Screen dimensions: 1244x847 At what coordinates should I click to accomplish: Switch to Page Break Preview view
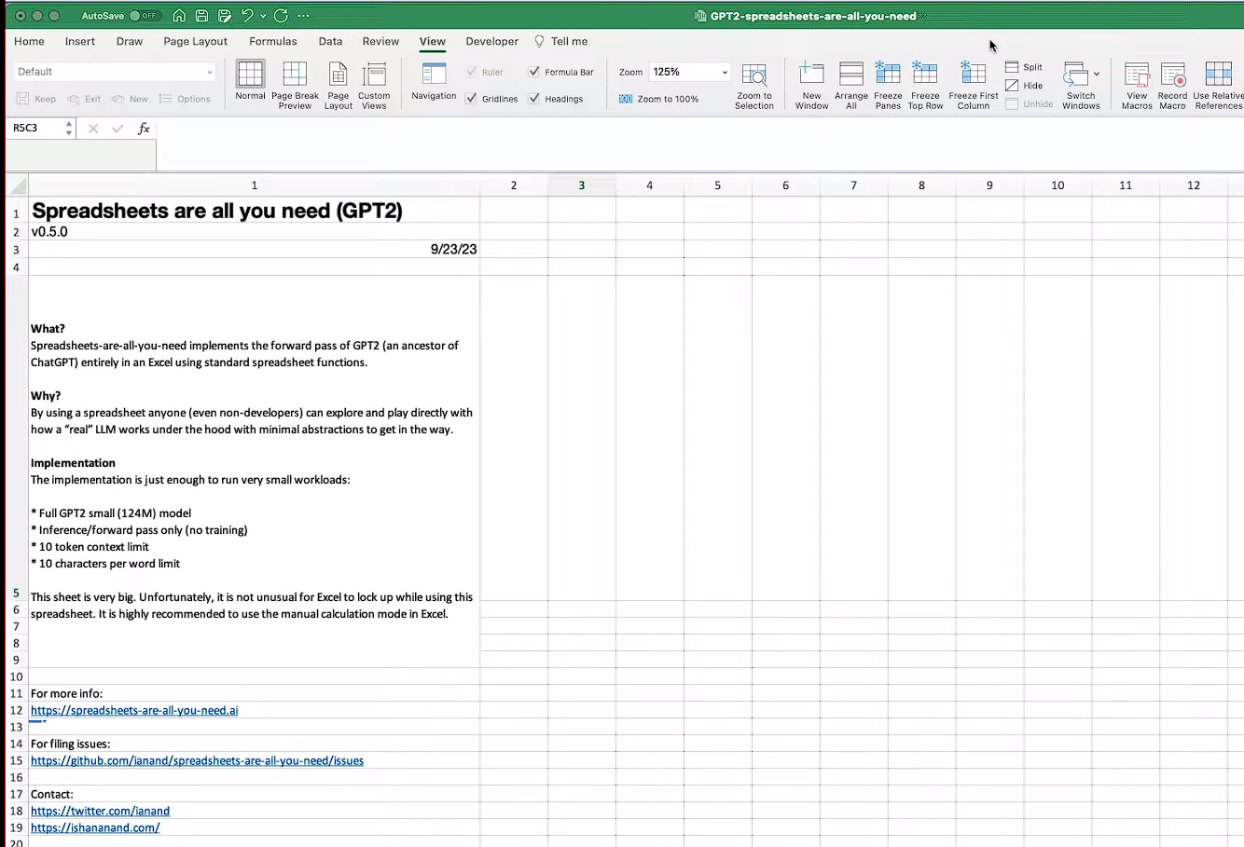[x=295, y=84]
